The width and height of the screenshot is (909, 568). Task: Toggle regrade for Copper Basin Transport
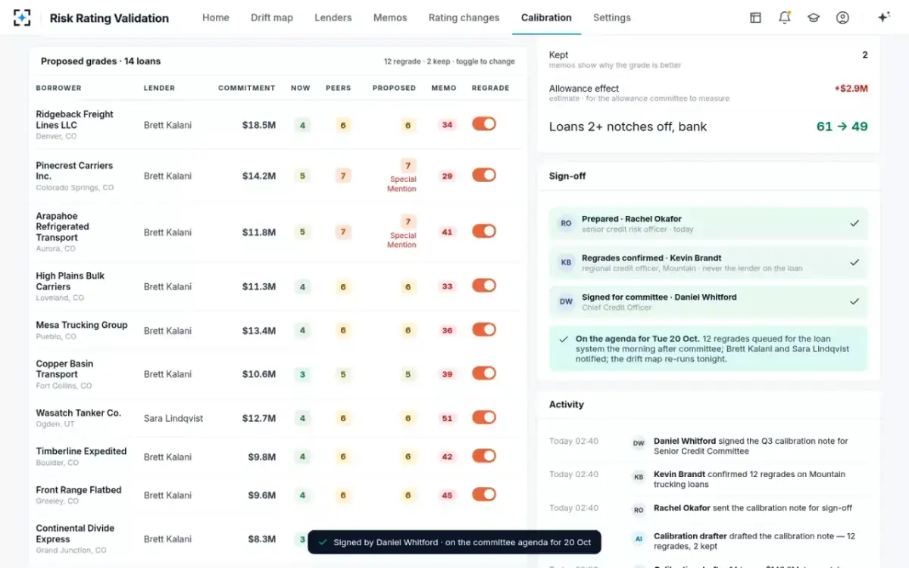[x=484, y=373]
